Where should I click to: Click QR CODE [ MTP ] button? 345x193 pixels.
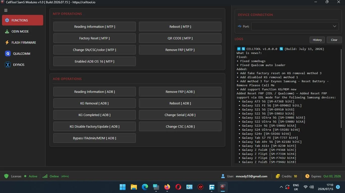coord(180,38)
